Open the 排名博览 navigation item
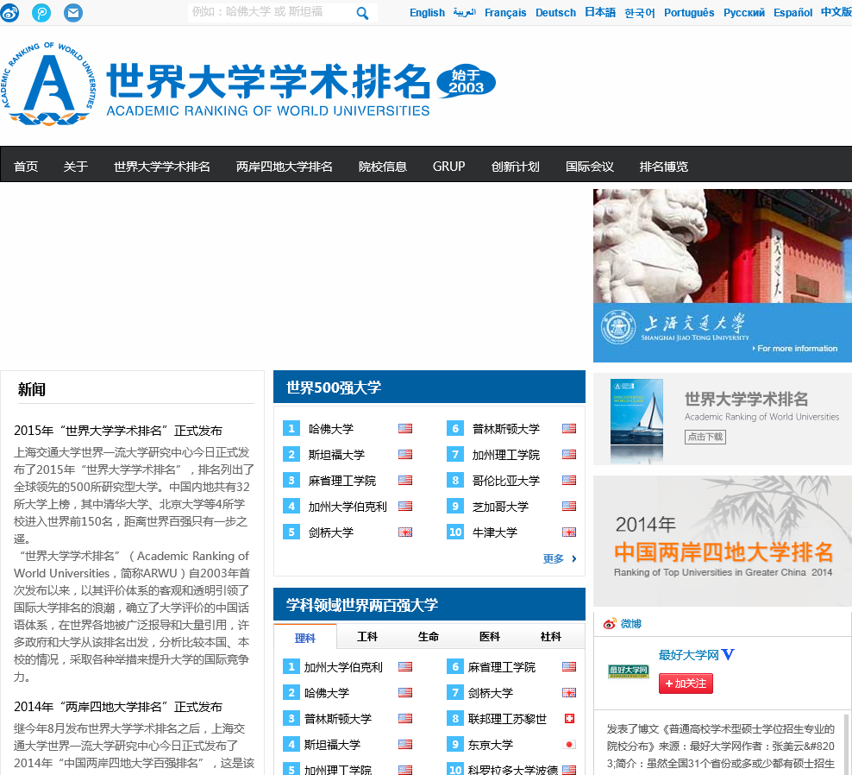Viewport: 852px width, 775px height. tap(663, 167)
